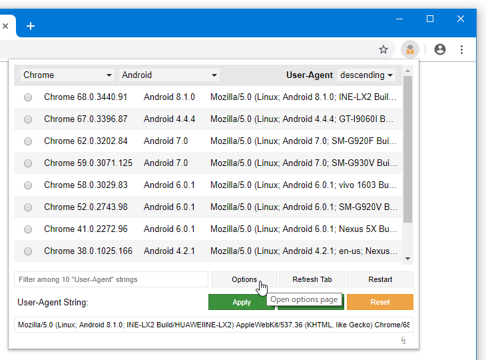Bookmark this page with the star icon

(383, 49)
